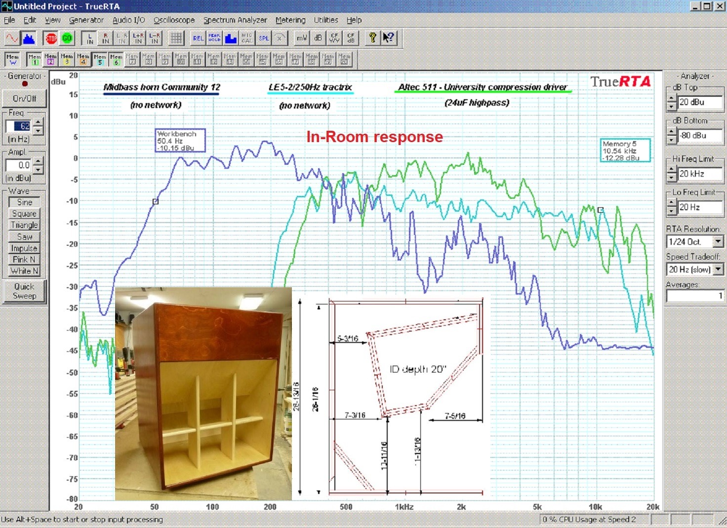Click the SPL toolbar icon

[264, 38]
